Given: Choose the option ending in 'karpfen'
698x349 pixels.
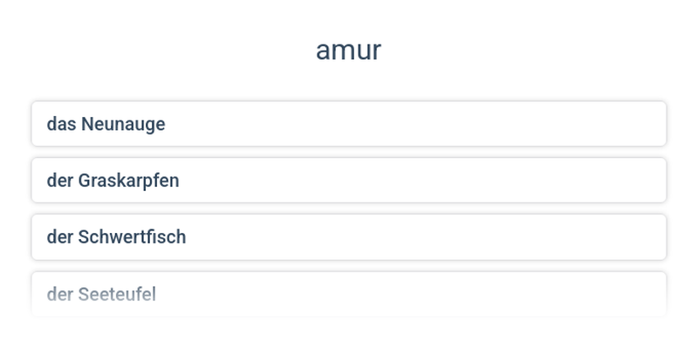Looking at the screenshot, I should 349,181.
